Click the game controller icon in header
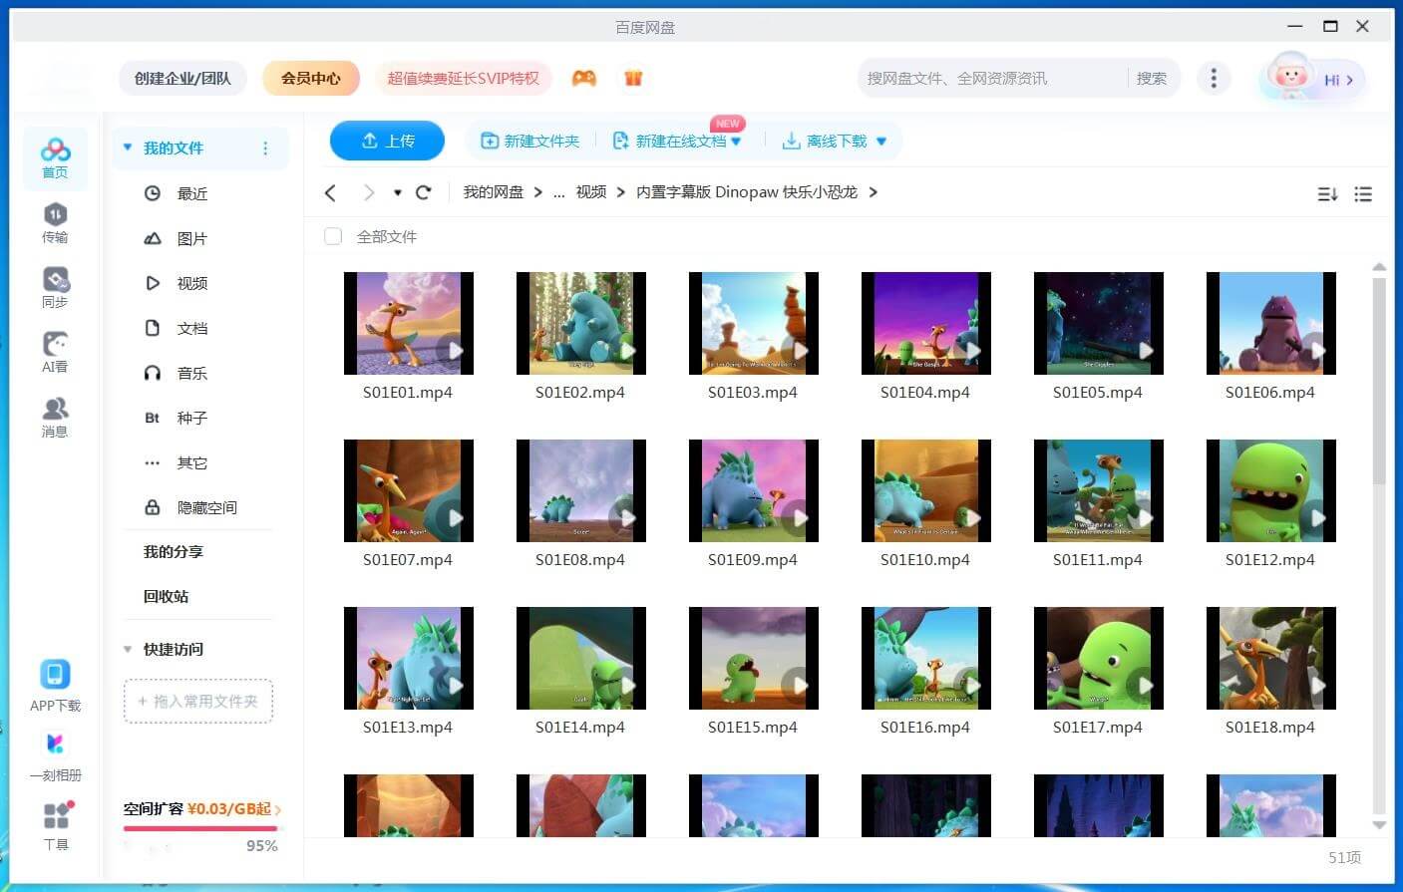1403x892 pixels. click(x=583, y=78)
